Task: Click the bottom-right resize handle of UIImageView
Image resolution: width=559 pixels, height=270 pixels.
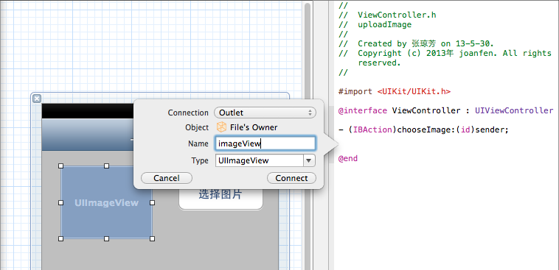Action: click(x=152, y=238)
